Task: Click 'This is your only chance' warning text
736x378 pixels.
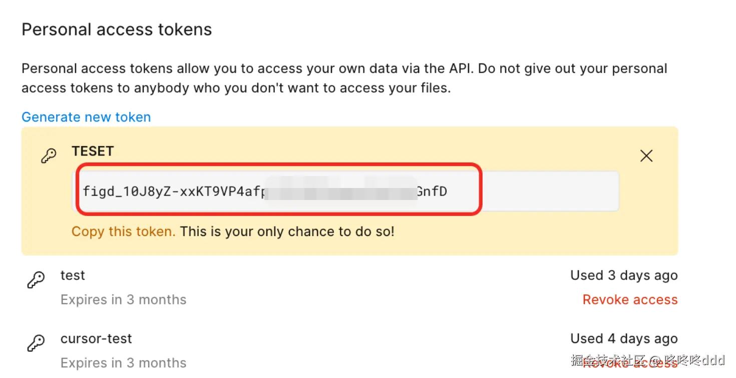Action: coord(287,231)
